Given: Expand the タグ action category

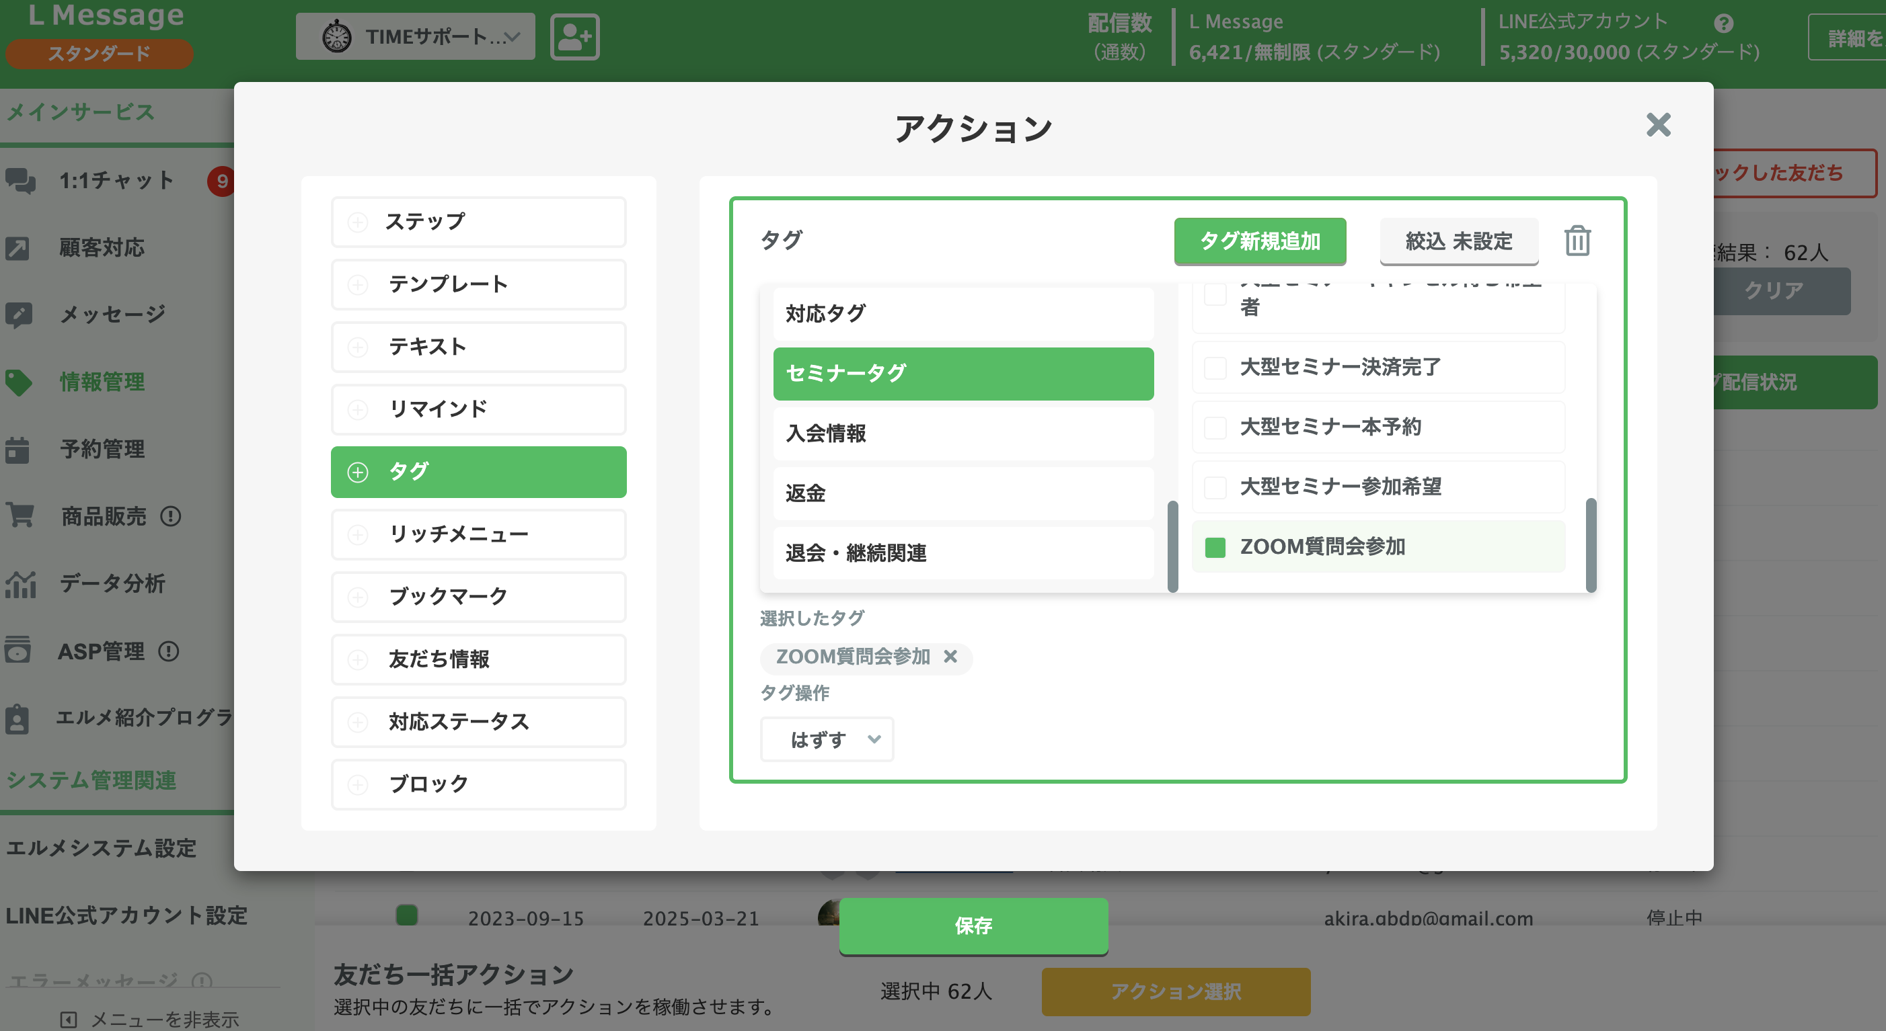Looking at the screenshot, I should 479,472.
